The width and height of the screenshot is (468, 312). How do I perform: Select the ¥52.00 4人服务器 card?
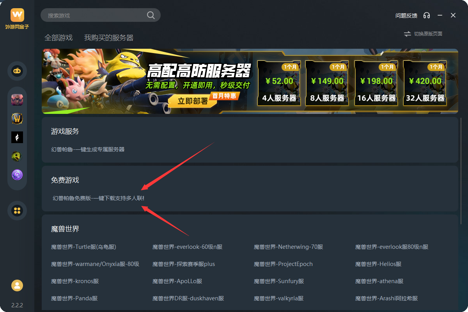point(279,83)
